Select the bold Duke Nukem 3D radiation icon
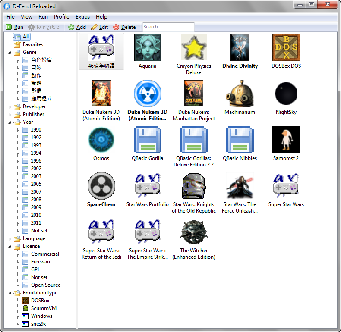 click(148, 94)
